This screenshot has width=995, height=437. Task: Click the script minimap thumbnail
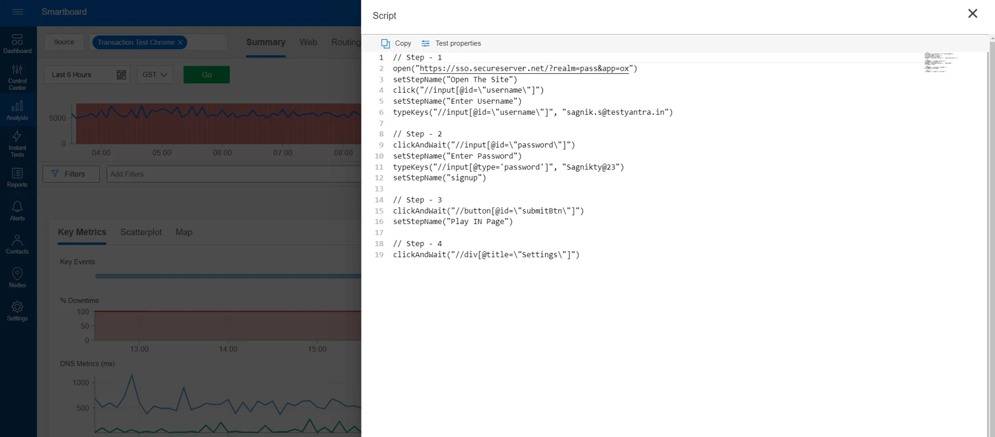click(941, 62)
